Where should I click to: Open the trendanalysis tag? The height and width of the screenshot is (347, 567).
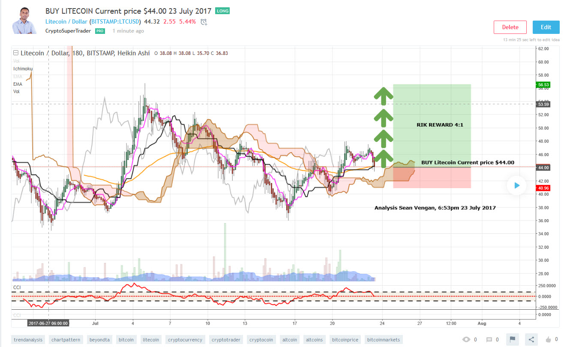click(x=28, y=340)
